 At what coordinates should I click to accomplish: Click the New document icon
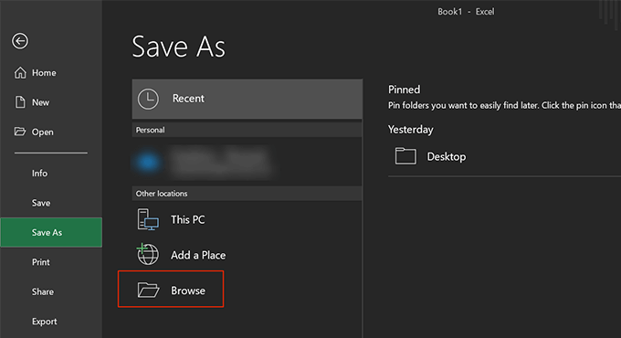pos(20,102)
